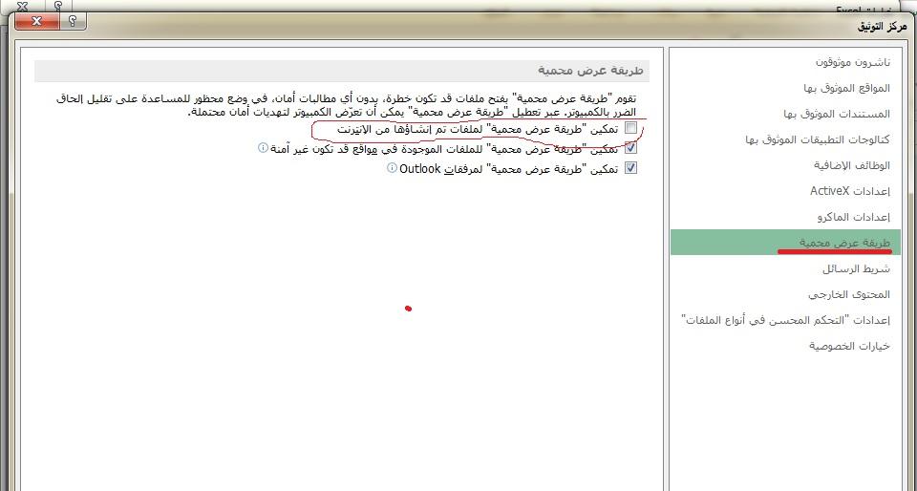The height and width of the screenshot is (491, 917).
Task: Select the highlighted طريقة عرض محمية category
Action: pos(785,242)
